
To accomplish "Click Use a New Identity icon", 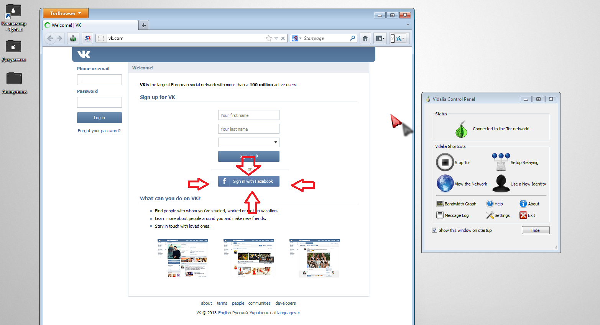I will click(x=501, y=183).
